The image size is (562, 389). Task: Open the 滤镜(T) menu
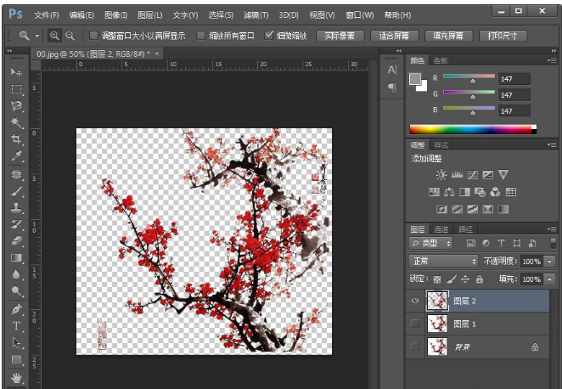pos(256,15)
